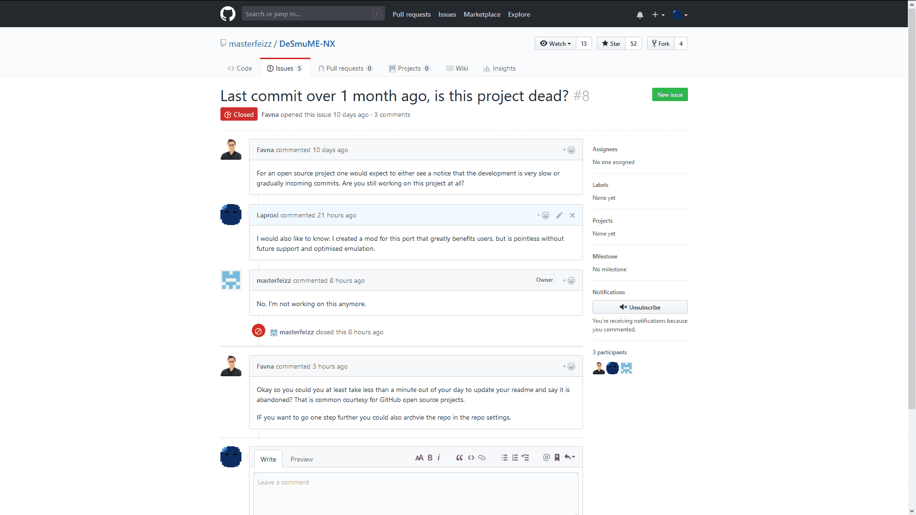
Task: Focus the Search or jump to field
Action: point(313,14)
